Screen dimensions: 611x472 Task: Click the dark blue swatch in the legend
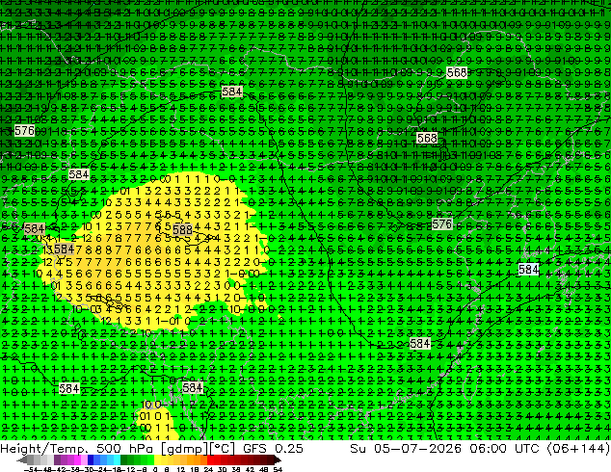(x=91, y=459)
